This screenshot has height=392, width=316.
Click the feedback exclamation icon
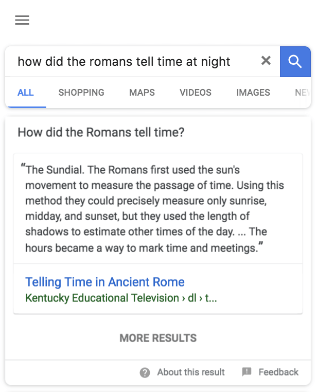[247, 372]
